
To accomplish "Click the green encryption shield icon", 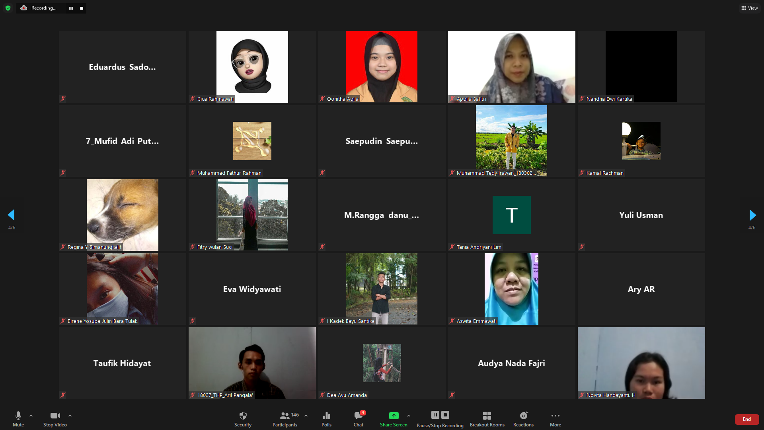I will pyautogui.click(x=8, y=8).
